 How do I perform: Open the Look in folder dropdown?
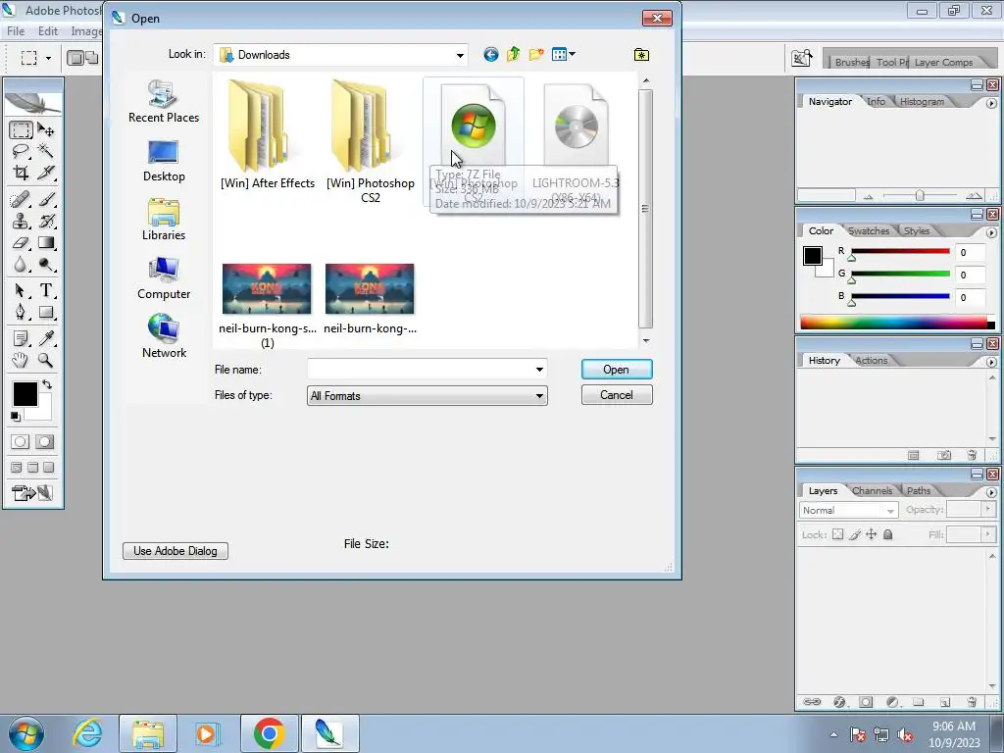[x=460, y=55]
